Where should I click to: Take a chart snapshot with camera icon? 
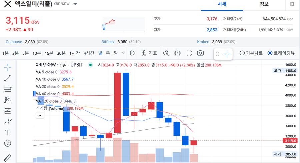coord(200,53)
